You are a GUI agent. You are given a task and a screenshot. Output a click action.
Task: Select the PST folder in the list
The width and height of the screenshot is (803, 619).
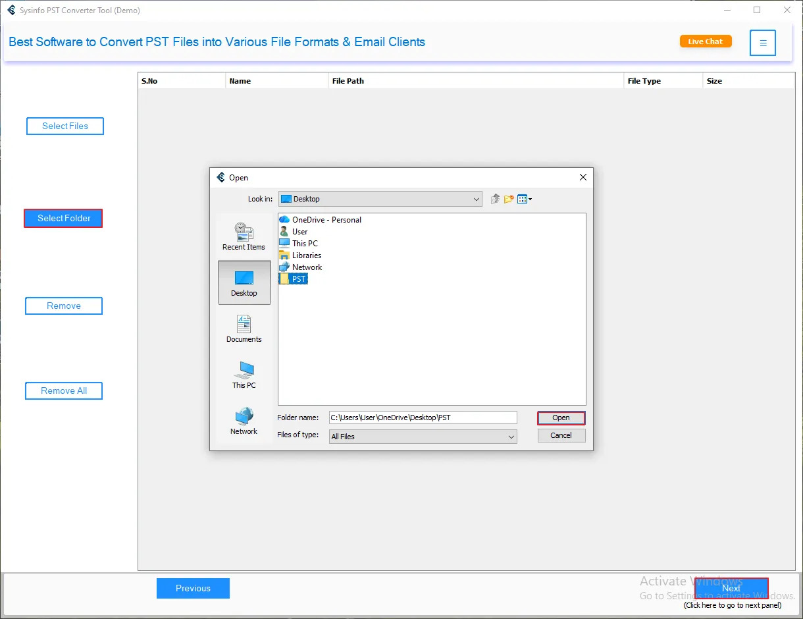(294, 279)
